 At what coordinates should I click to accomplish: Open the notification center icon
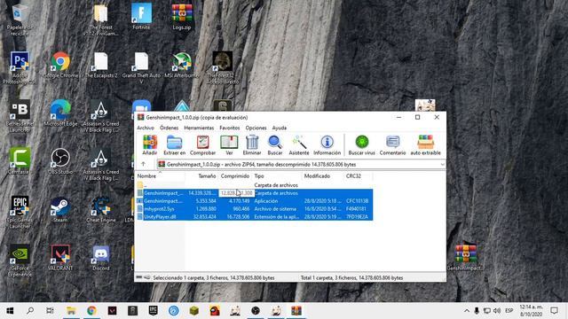click(554, 310)
